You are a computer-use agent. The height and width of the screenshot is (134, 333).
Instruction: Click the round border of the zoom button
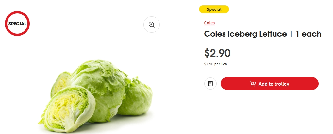[x=151, y=17]
